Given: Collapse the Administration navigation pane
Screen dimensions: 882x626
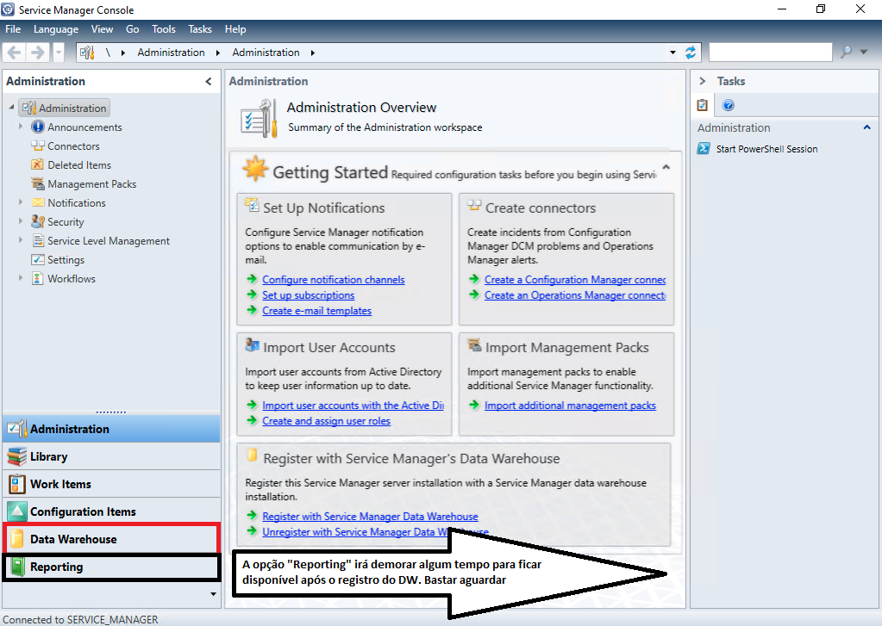Looking at the screenshot, I should (208, 82).
